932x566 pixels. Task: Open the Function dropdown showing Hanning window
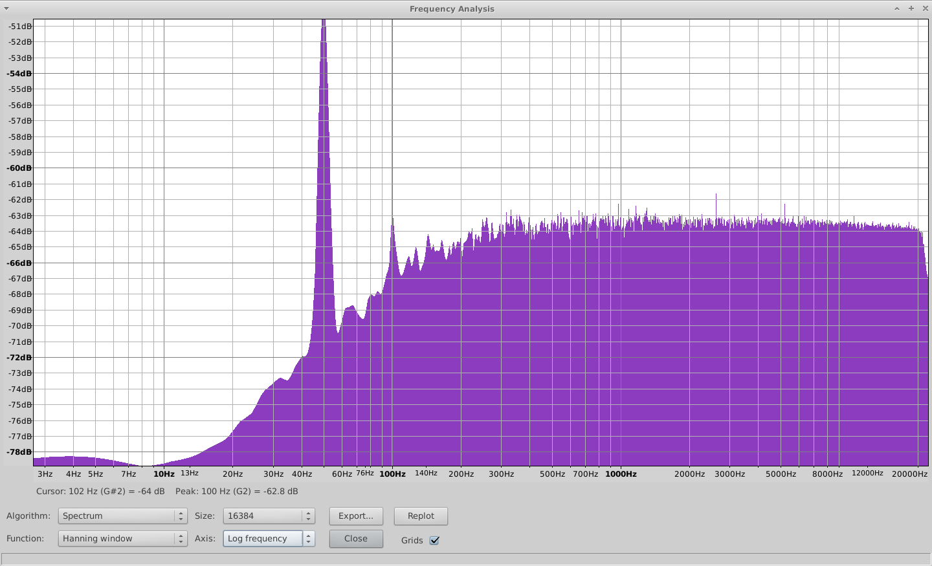(x=122, y=538)
